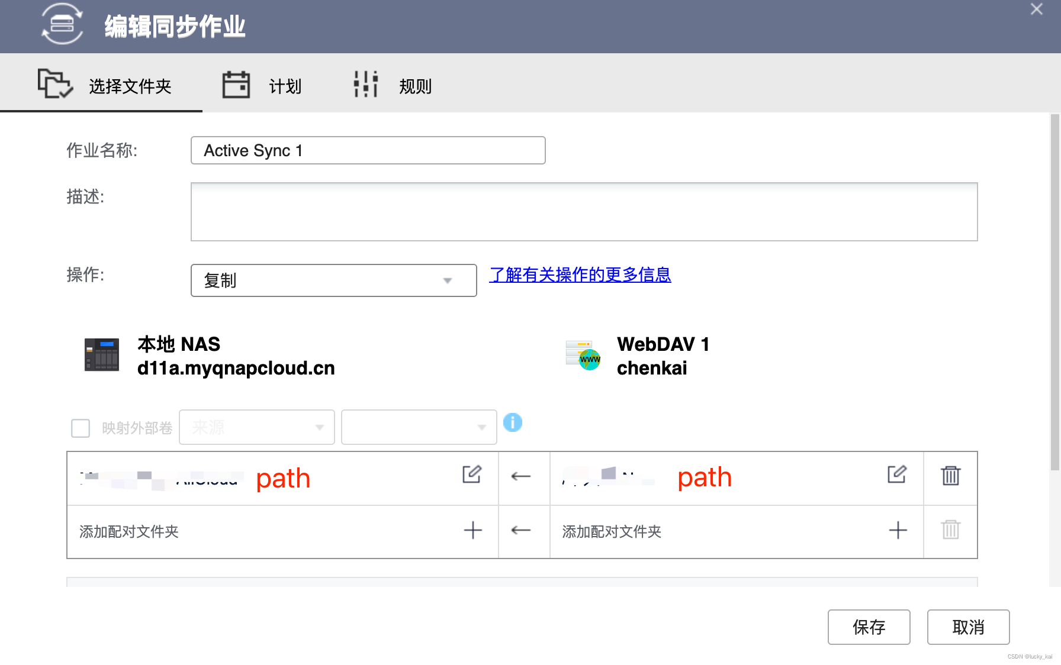This screenshot has width=1061, height=665.
Task: Click greyed trash icon in add row
Action: [x=951, y=530]
